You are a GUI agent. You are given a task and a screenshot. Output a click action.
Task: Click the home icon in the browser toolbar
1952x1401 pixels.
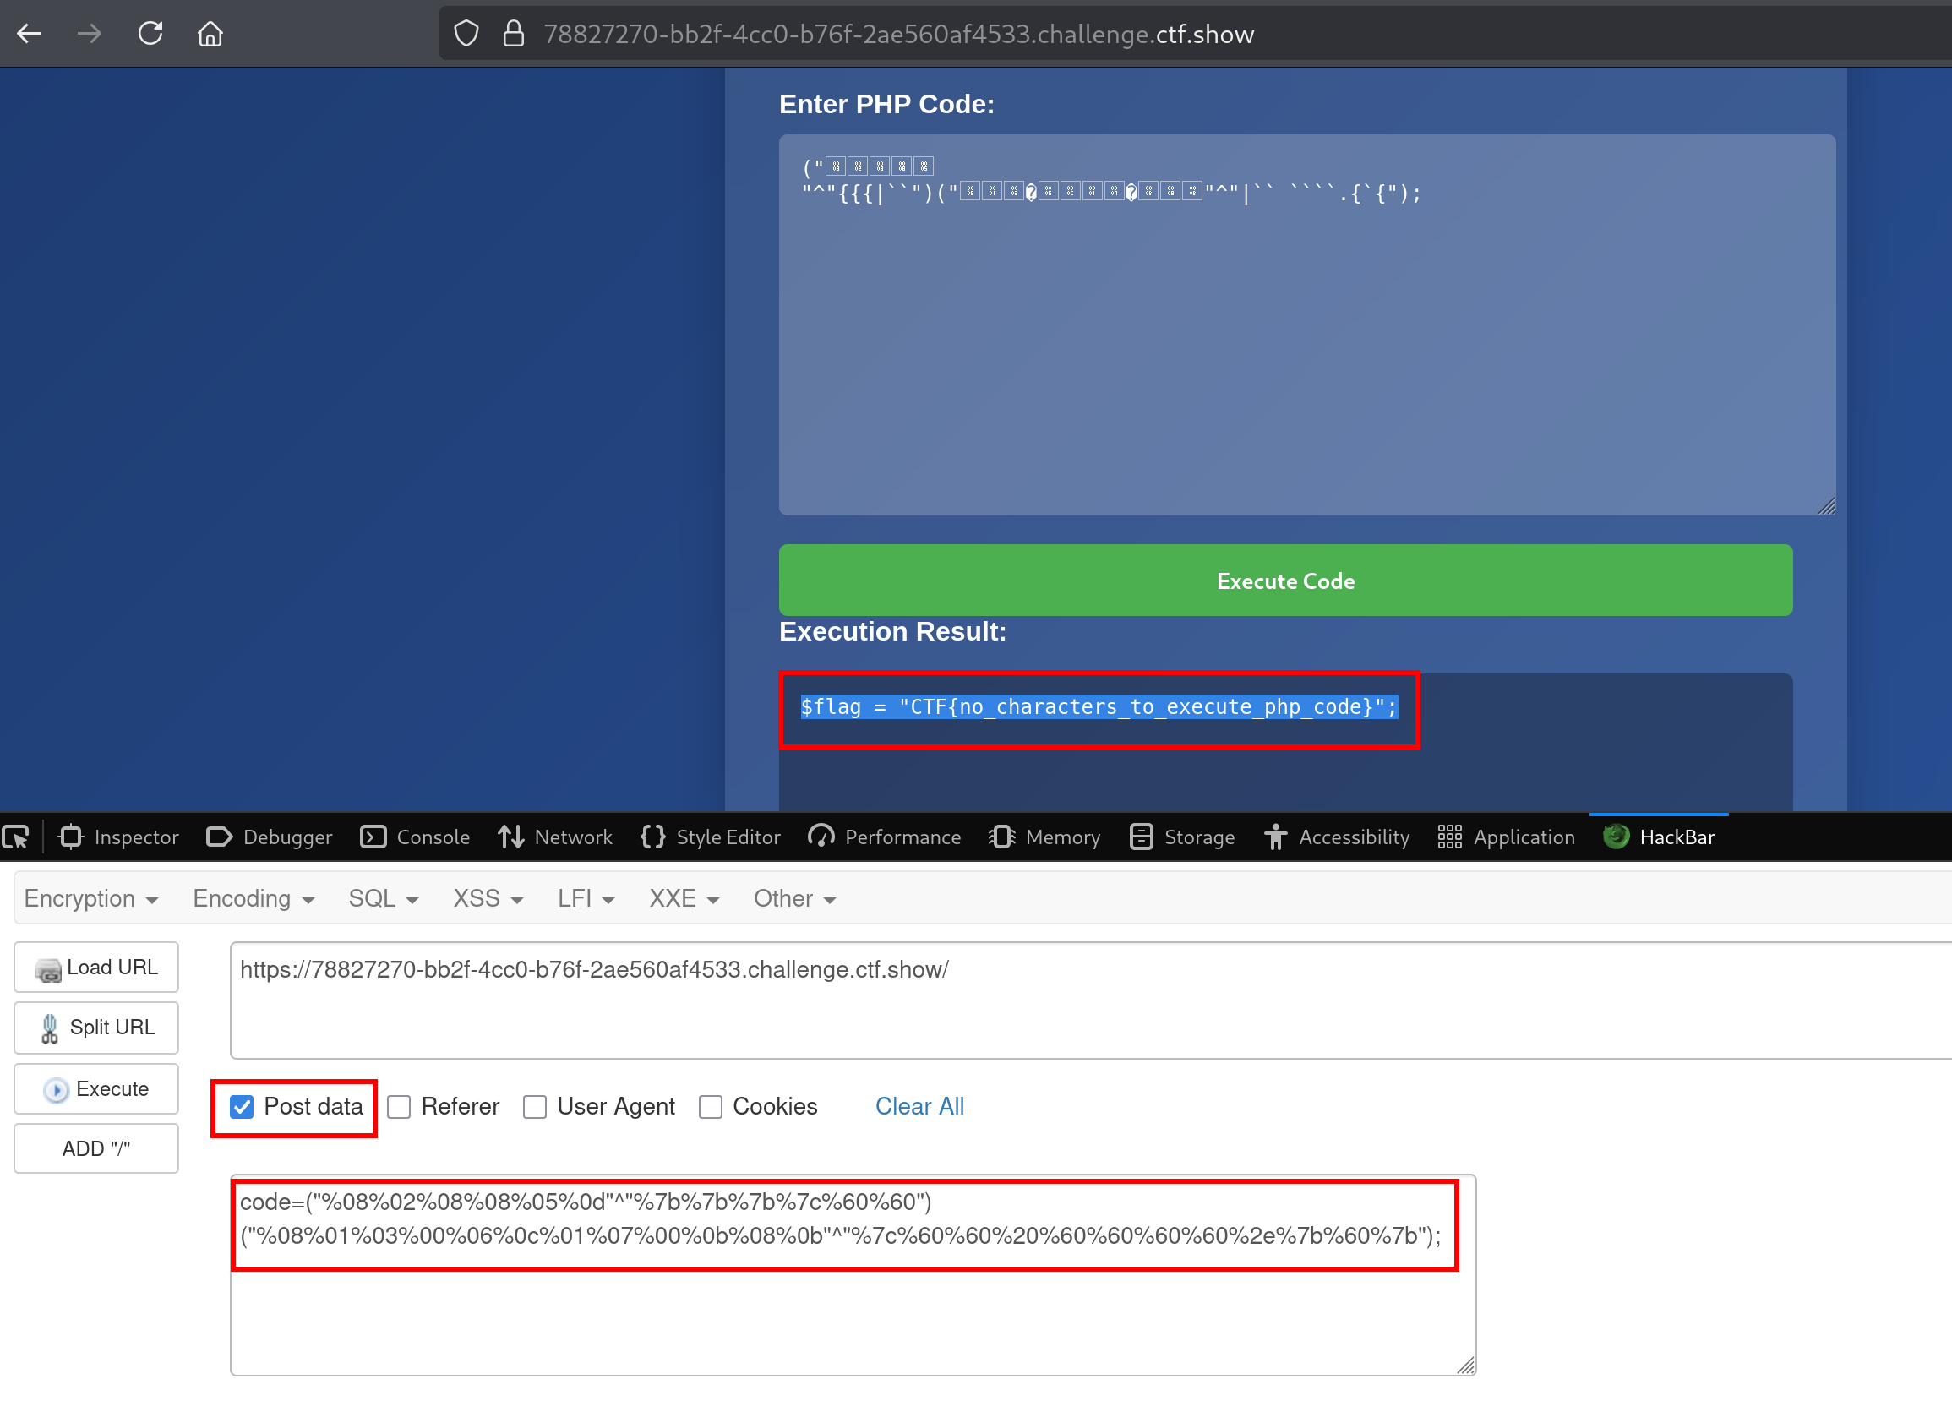(210, 34)
